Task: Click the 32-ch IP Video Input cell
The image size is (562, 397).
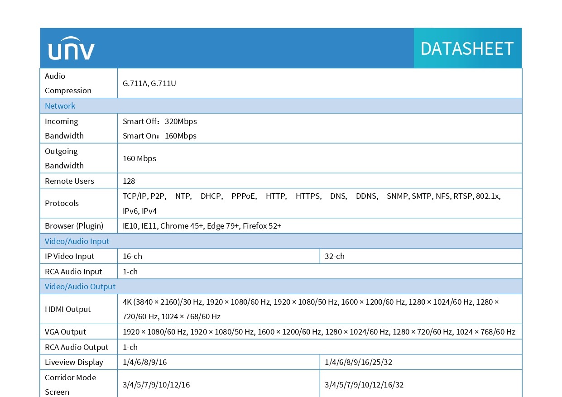Action: [x=421, y=256]
